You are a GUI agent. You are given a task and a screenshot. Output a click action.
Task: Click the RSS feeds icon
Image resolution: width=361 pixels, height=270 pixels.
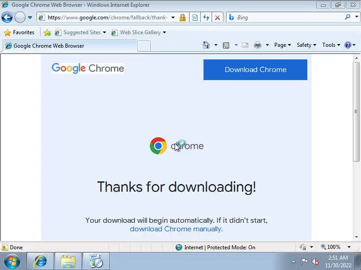[226, 45]
